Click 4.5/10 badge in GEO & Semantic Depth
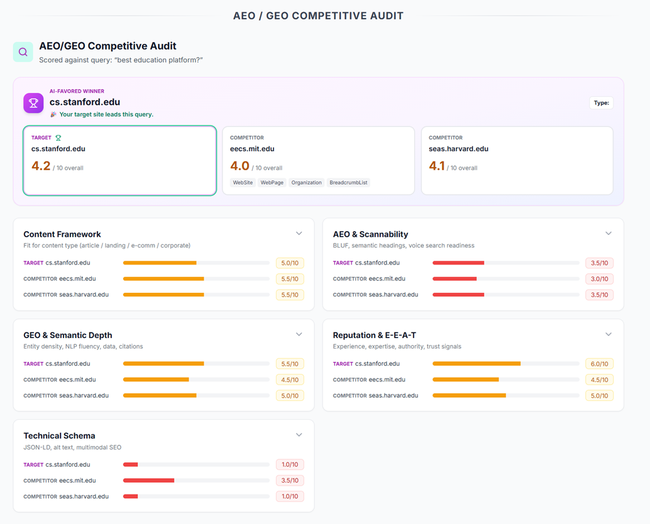This screenshot has width=650, height=524. click(x=290, y=379)
